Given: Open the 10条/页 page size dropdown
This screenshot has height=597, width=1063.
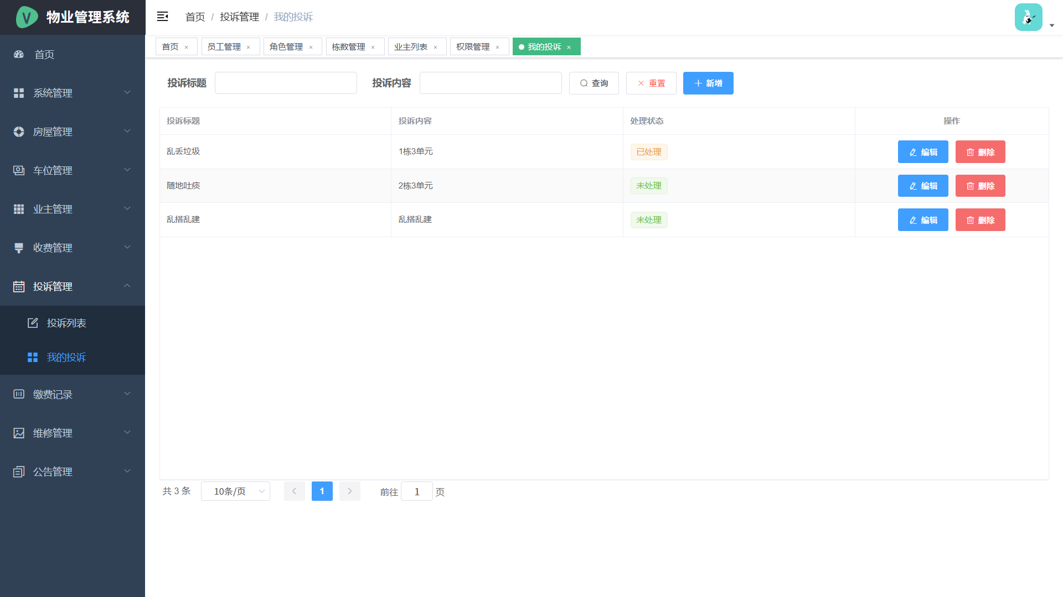Looking at the screenshot, I should click(x=235, y=491).
